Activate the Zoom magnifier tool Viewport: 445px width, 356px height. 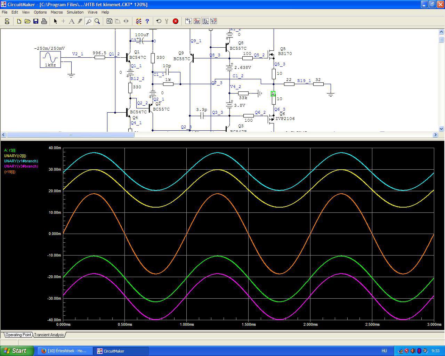pyautogui.click(x=97, y=21)
